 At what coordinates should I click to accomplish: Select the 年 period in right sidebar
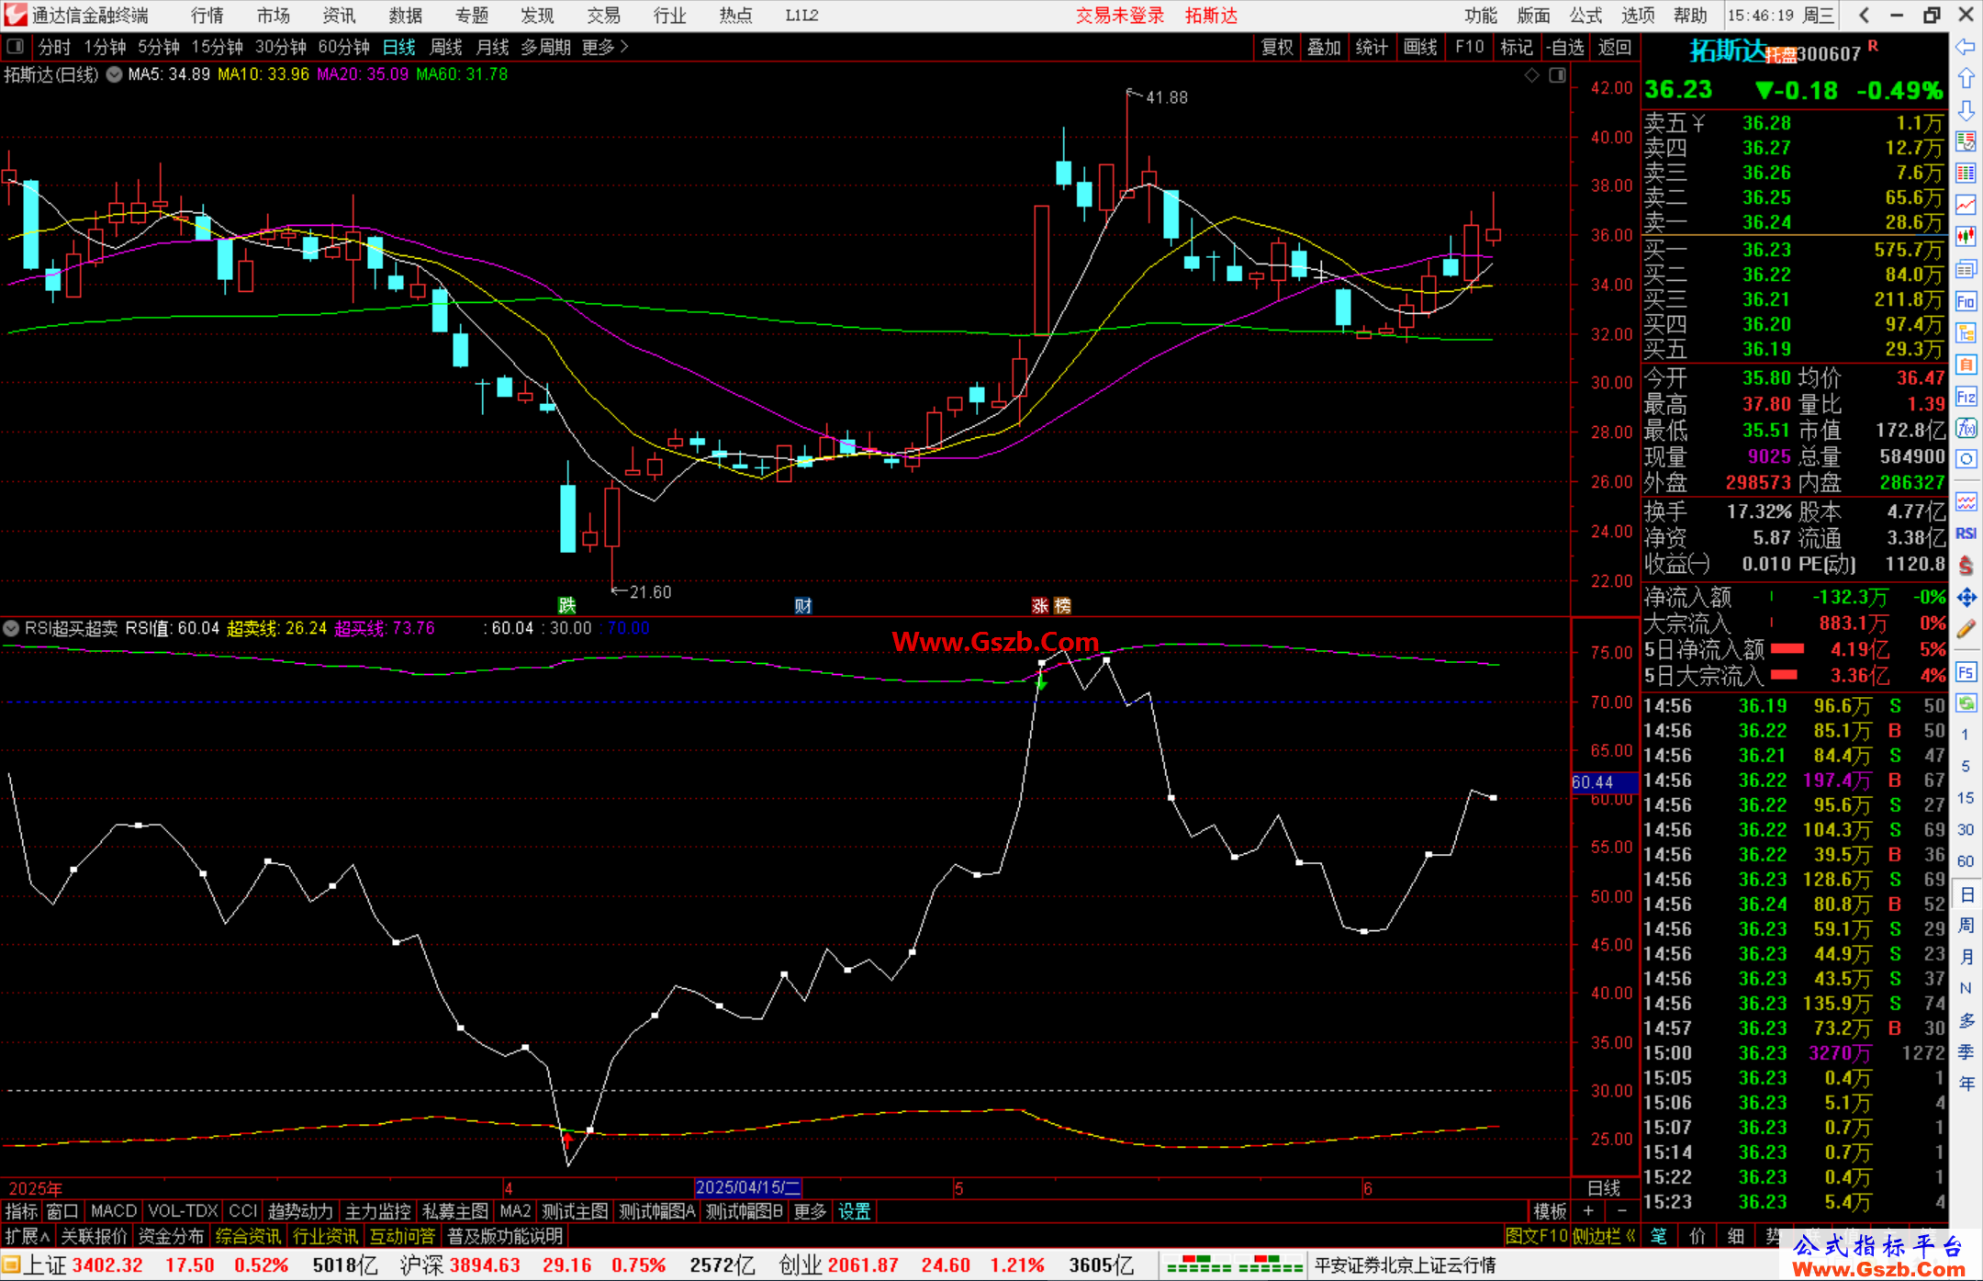pyautogui.click(x=1966, y=1084)
